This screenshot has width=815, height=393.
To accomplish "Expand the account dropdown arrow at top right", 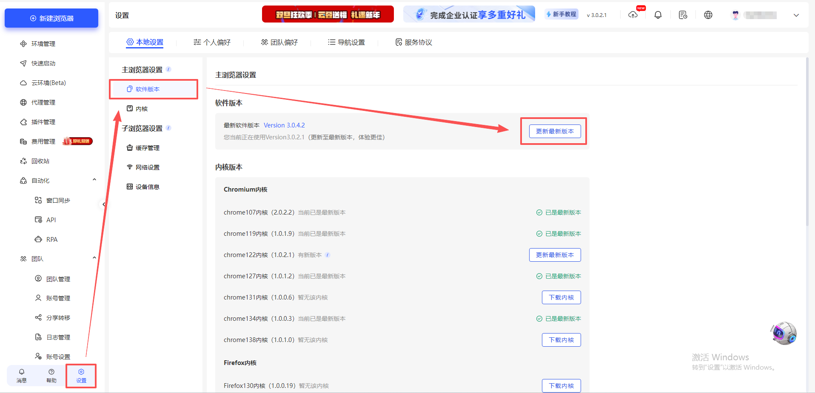I will [796, 15].
